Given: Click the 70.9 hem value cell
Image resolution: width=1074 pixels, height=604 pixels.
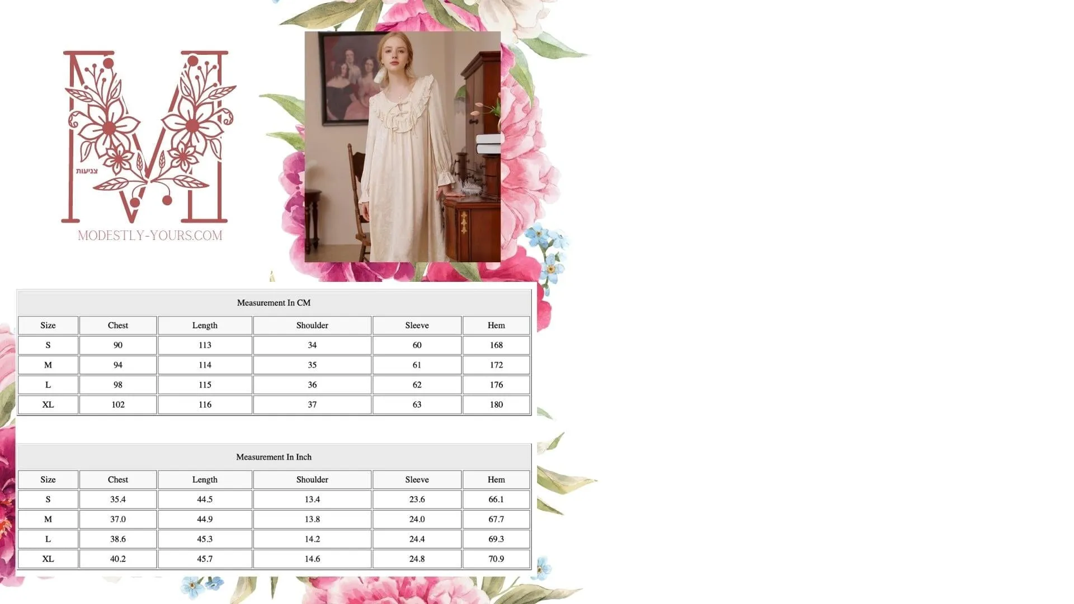Looking at the screenshot, I should click(496, 559).
